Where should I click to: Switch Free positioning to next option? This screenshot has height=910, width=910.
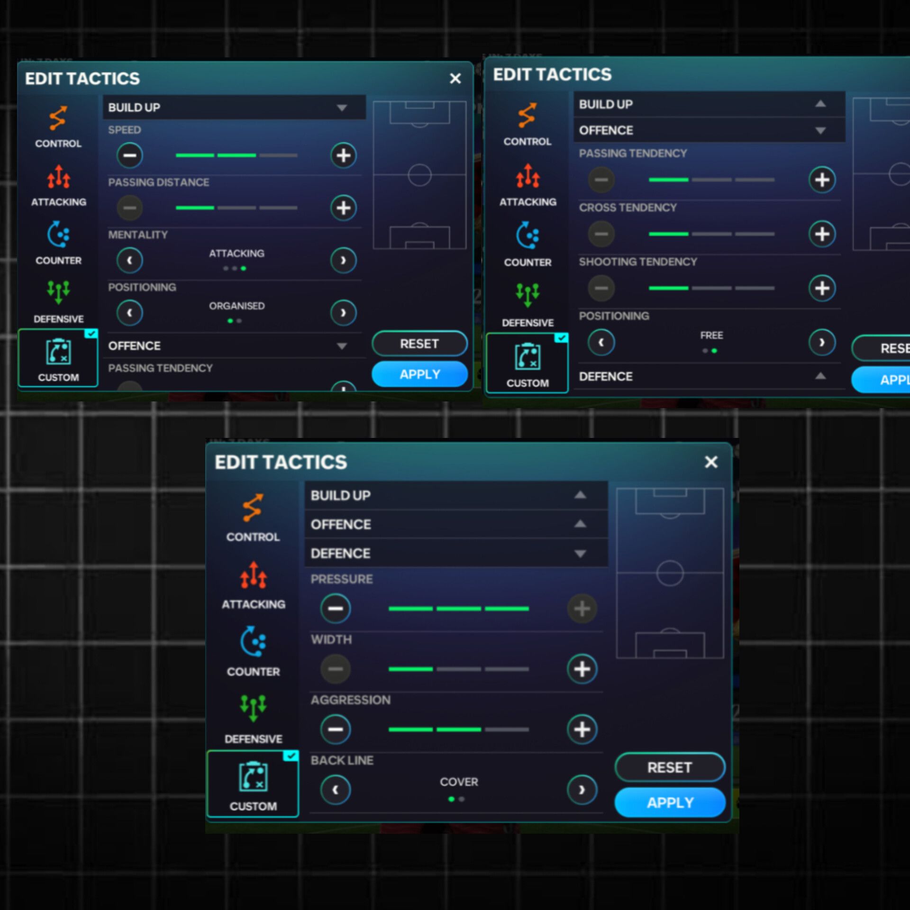coord(822,342)
